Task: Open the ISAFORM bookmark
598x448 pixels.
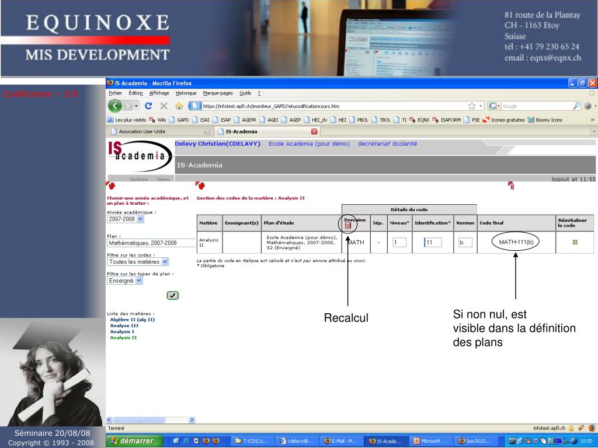Action: [447, 120]
